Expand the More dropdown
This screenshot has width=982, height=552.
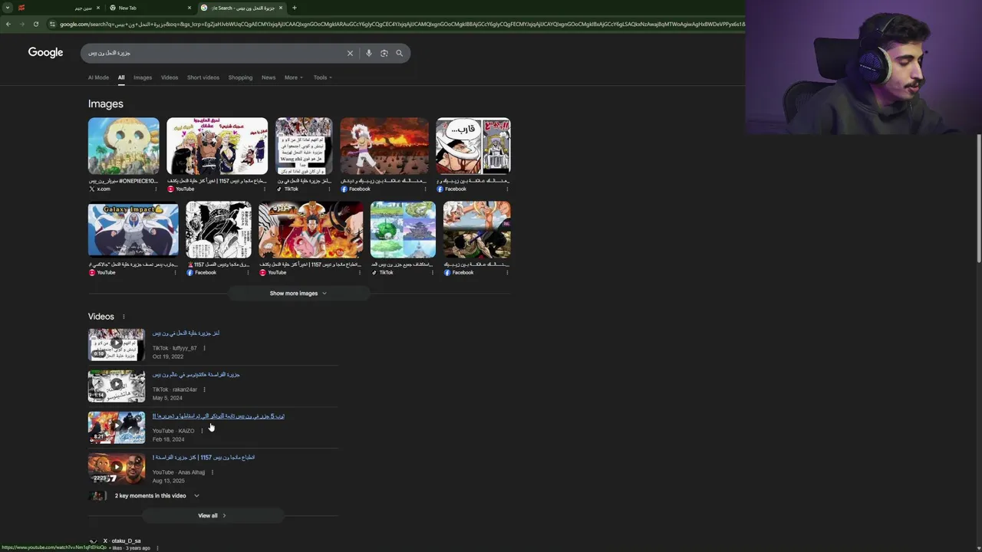(x=294, y=77)
